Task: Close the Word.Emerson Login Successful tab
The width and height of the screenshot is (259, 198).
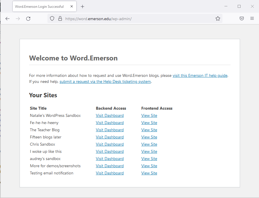Action: coord(72,6)
